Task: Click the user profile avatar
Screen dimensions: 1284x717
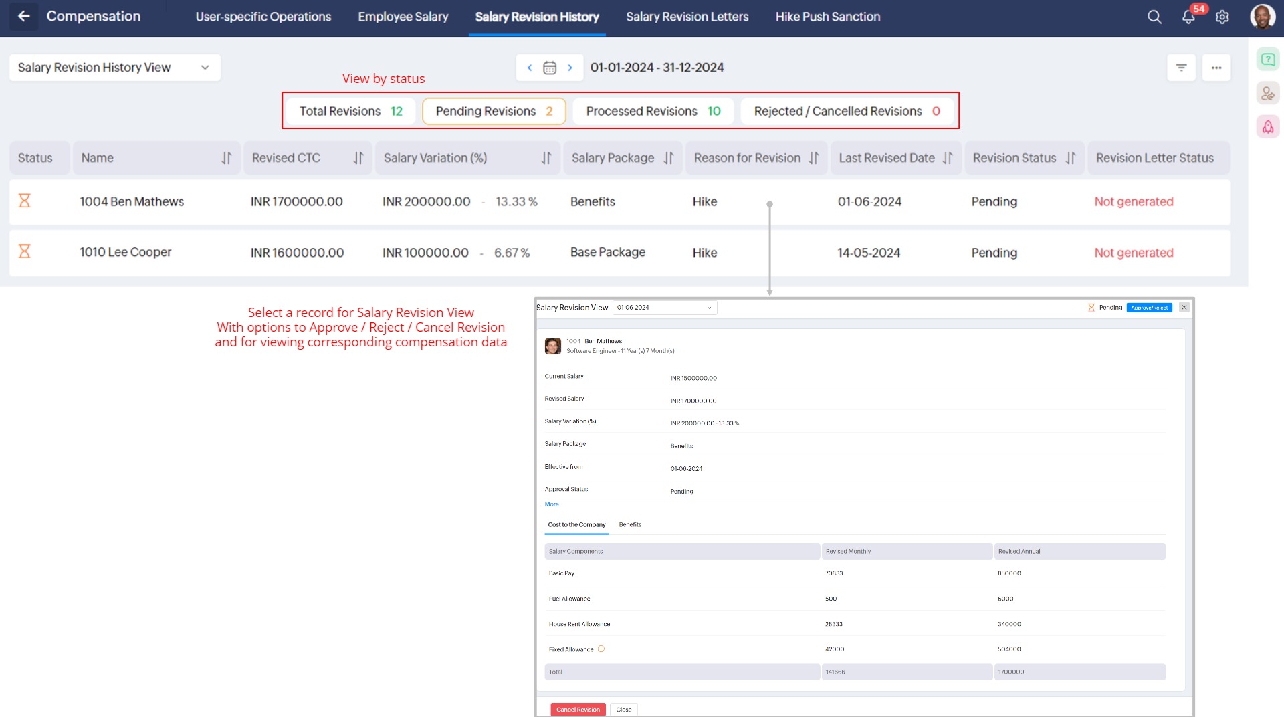Action: [x=1262, y=17]
